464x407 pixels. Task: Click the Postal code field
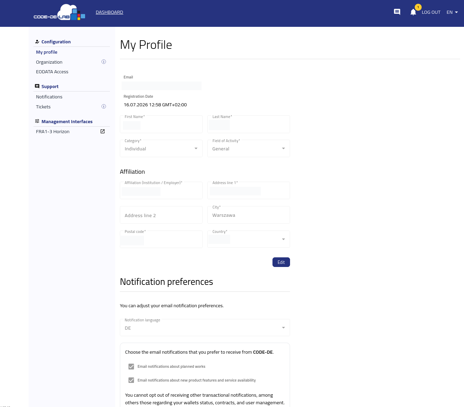[x=161, y=239]
